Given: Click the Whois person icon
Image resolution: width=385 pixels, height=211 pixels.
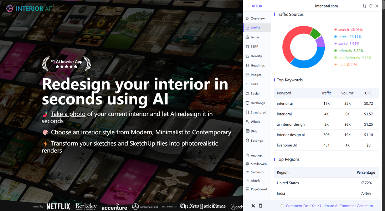Looking at the screenshot, I should pos(247,121).
